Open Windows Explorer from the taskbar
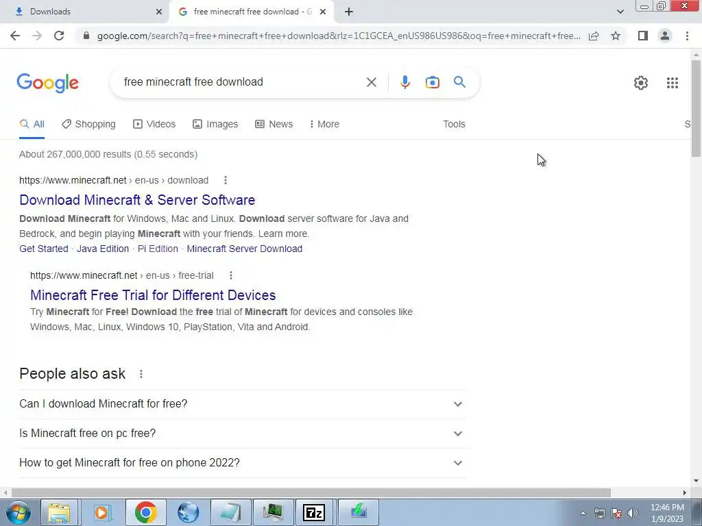 (60, 512)
